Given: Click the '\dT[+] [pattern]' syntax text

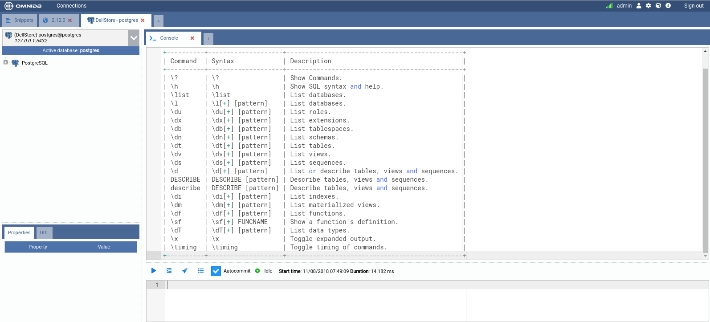Looking at the screenshot, I should point(241,231).
